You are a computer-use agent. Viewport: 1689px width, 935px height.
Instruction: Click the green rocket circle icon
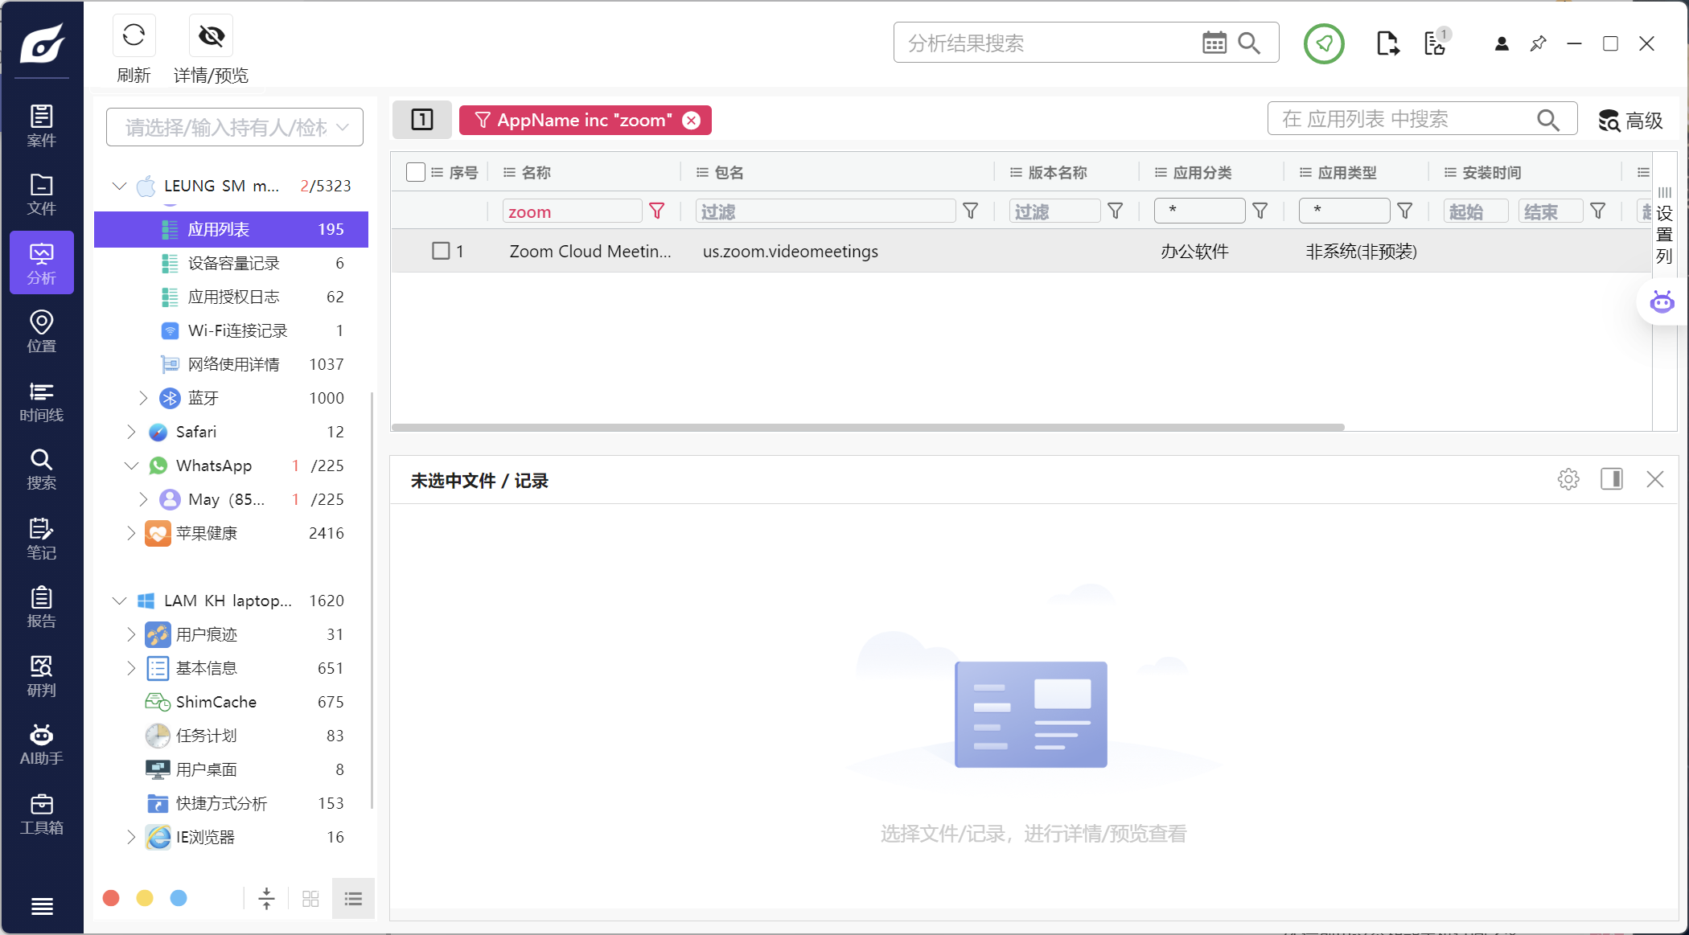[x=1324, y=43]
